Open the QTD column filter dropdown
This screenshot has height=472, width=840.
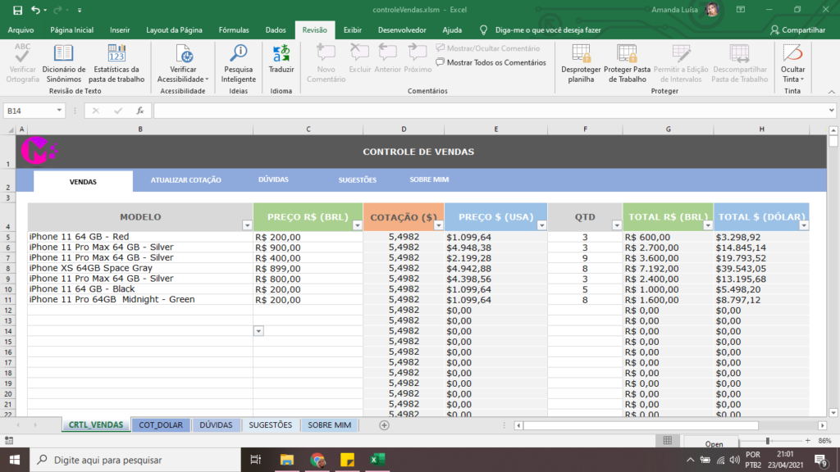(x=617, y=225)
